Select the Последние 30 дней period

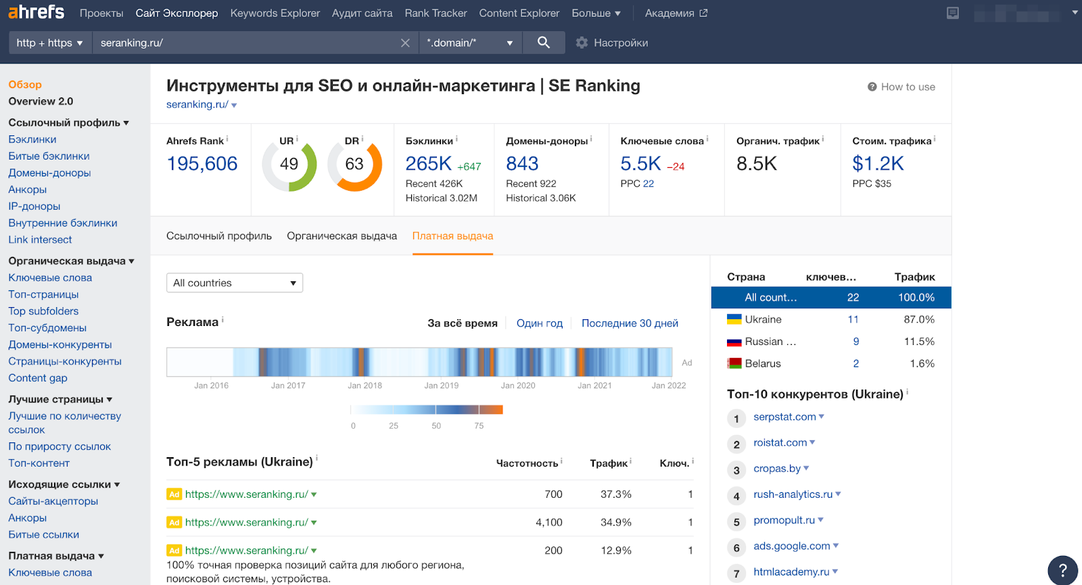(x=630, y=323)
